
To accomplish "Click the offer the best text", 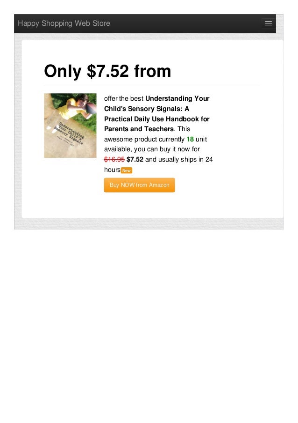I will click(x=124, y=98).
